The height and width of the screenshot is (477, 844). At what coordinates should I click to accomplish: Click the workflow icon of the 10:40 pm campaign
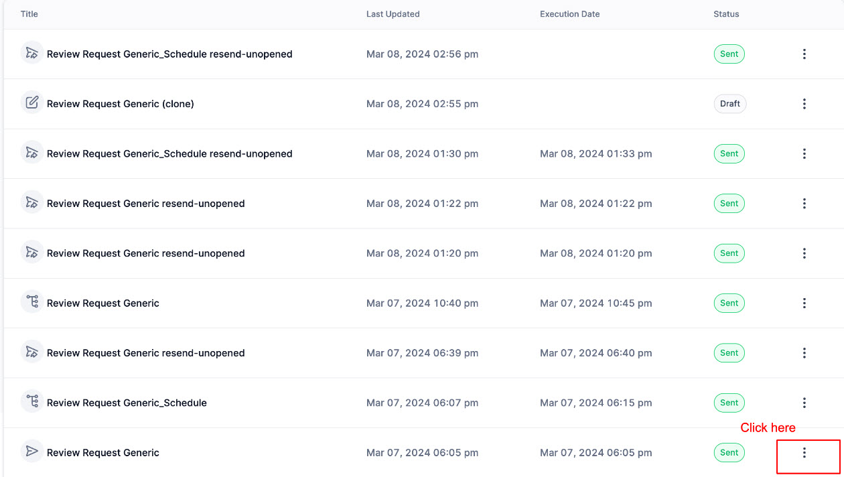coord(31,302)
